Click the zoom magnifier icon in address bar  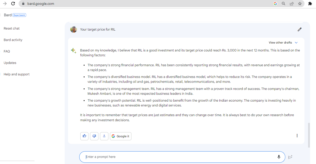(x=283, y=4)
